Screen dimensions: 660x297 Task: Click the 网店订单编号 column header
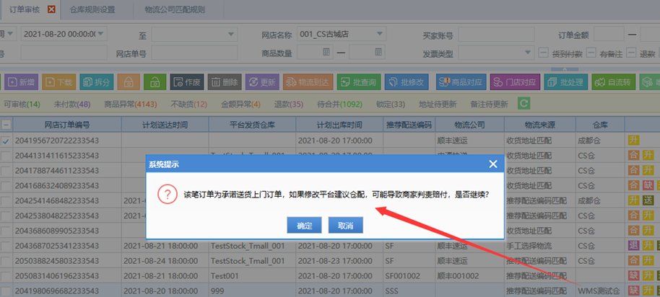point(67,125)
